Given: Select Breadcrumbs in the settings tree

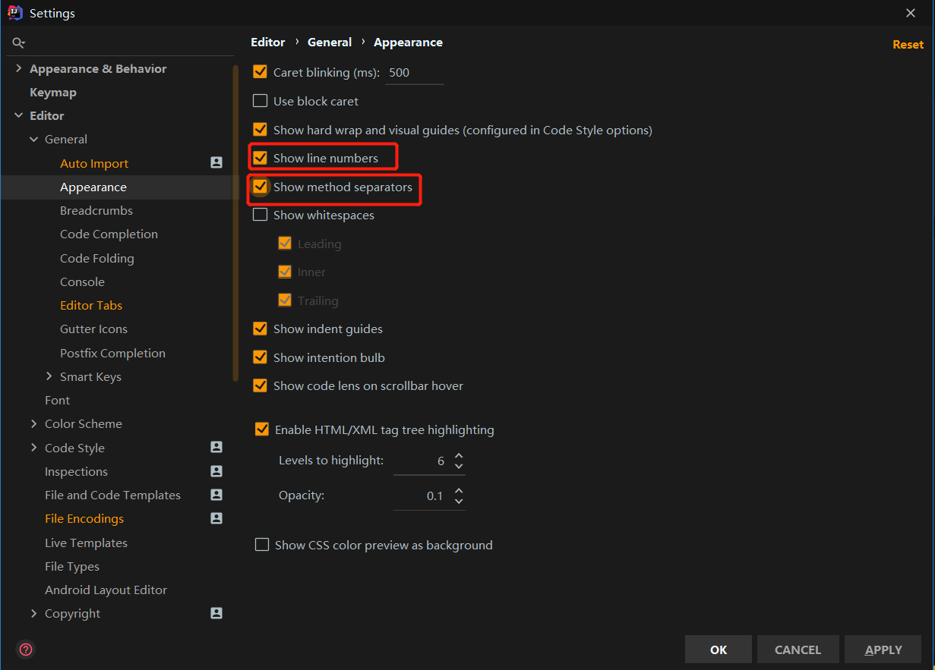Looking at the screenshot, I should click(96, 210).
